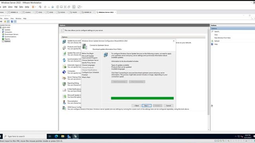Image resolution: width=255 pixels, height=143 pixels.
Task: Open the Update Source and Proxy Server option icon
Action: point(64,42)
